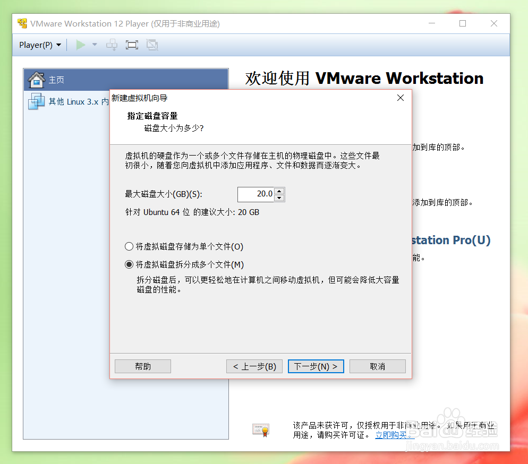Screen dimensions: 528x464
Task: Select 将虚拟磁盘存储为单个文件(O) radio option
Action: coord(184,247)
